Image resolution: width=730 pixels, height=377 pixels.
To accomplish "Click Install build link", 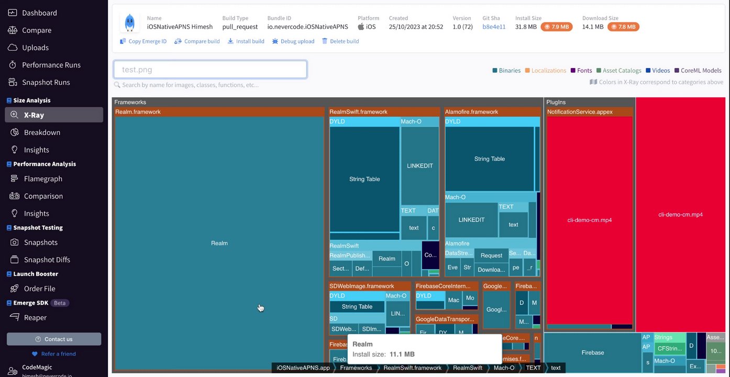I will (246, 41).
